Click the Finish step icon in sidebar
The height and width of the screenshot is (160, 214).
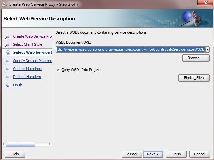[8, 85]
